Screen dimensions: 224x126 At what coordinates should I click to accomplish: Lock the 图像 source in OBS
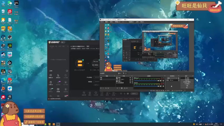click(132, 78)
